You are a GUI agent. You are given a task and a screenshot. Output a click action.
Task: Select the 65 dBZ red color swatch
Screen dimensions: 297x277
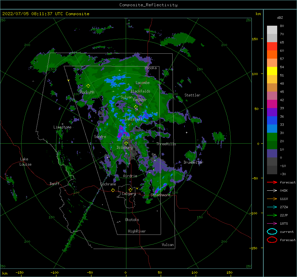coord(272,46)
